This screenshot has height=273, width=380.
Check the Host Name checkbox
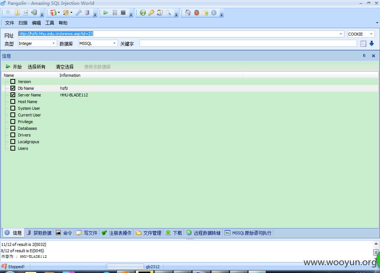(x=13, y=102)
